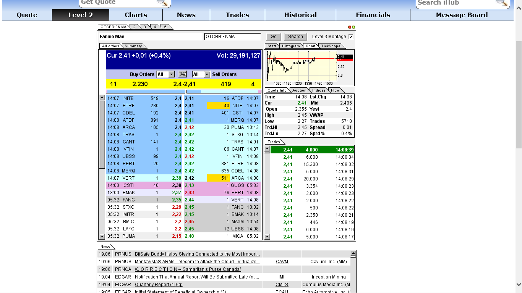Switch to the Auction tab
Image resolution: width=522 pixels, height=293 pixels.
pos(299,90)
